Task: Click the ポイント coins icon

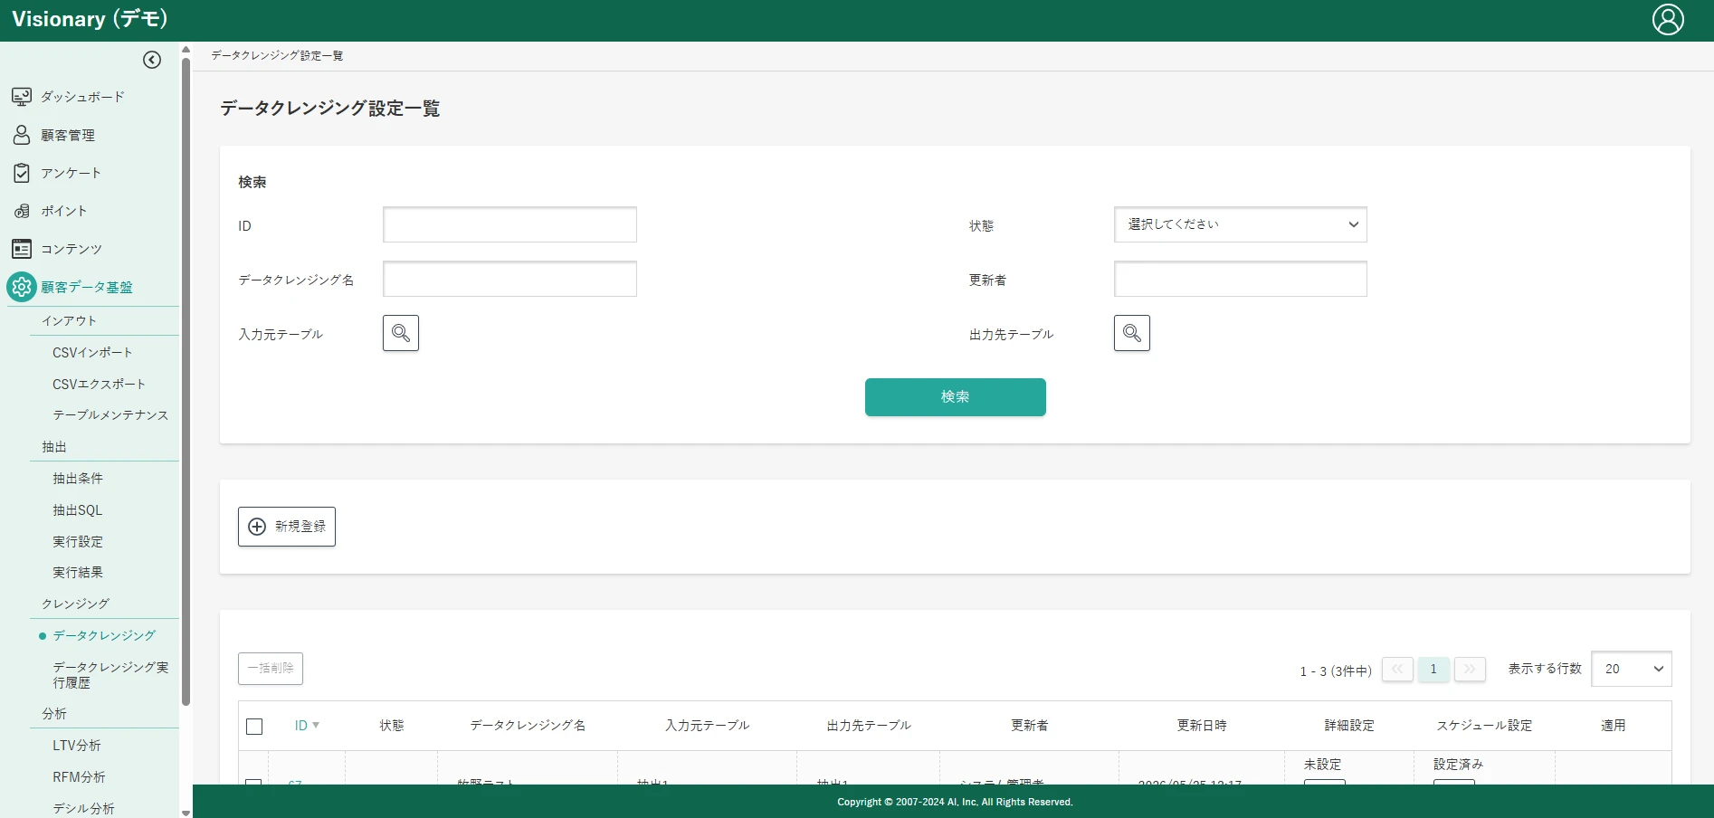Action: coord(22,211)
